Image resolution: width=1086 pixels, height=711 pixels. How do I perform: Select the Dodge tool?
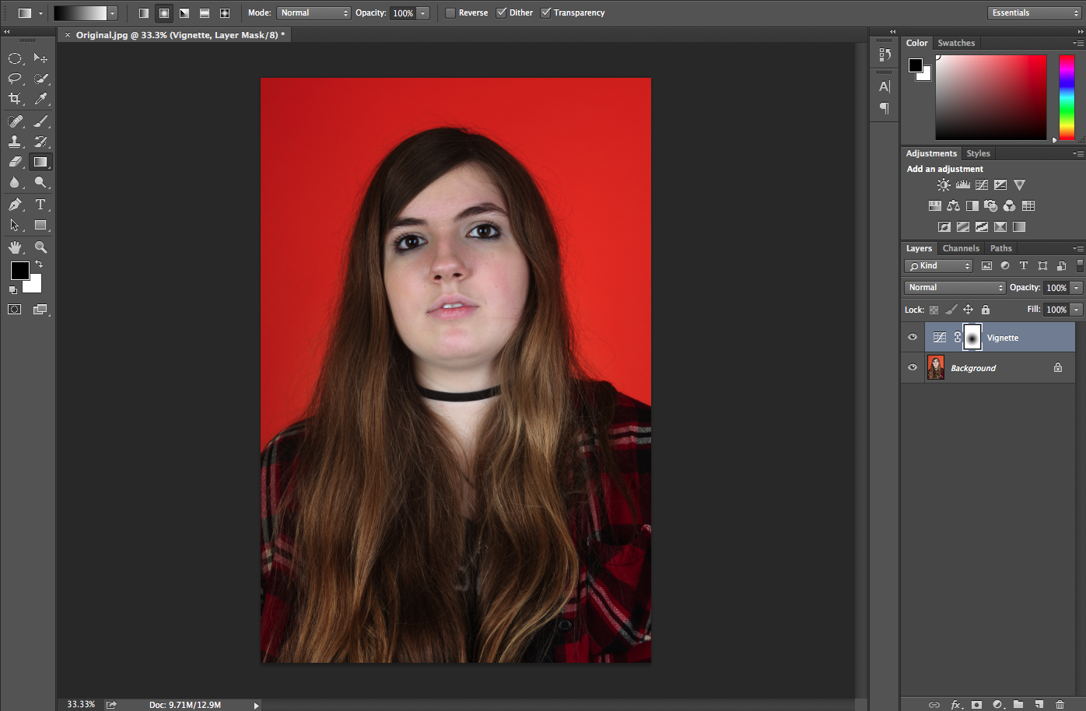pos(40,182)
